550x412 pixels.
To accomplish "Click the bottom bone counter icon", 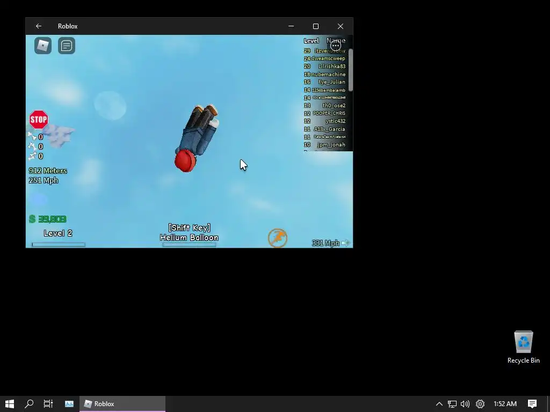I will tap(32, 156).
